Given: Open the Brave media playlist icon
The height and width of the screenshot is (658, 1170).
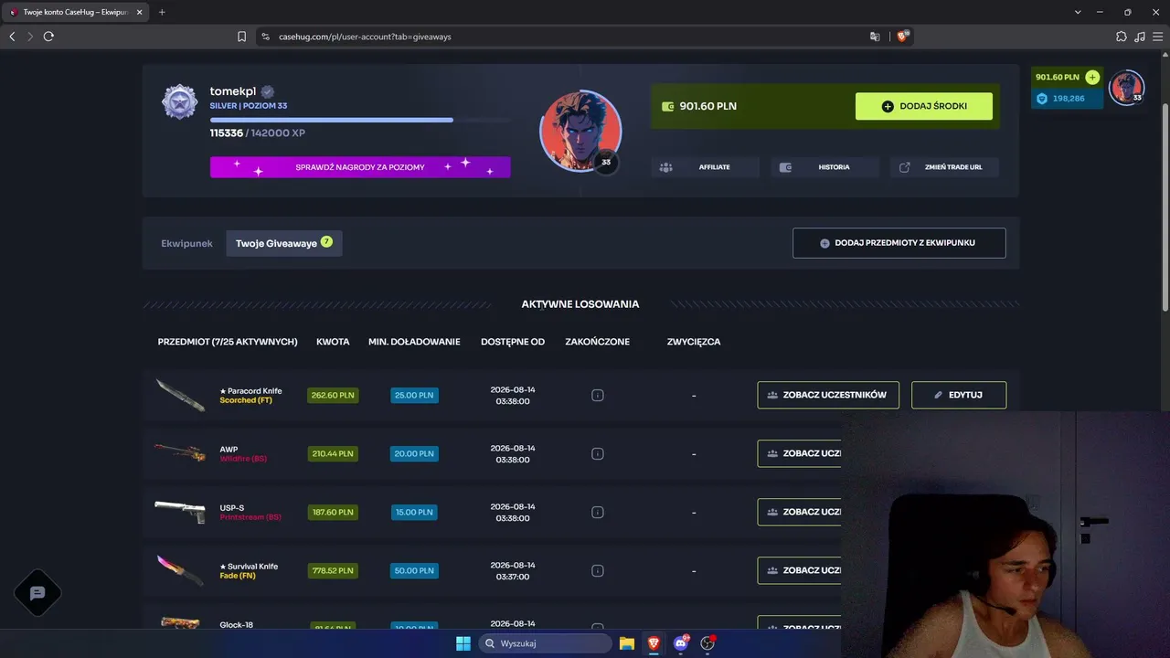Looking at the screenshot, I should pos(1139,37).
